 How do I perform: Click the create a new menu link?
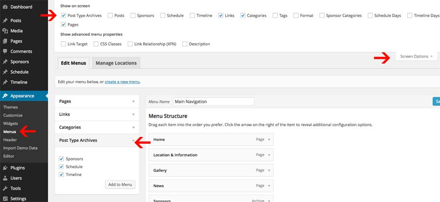point(122,82)
